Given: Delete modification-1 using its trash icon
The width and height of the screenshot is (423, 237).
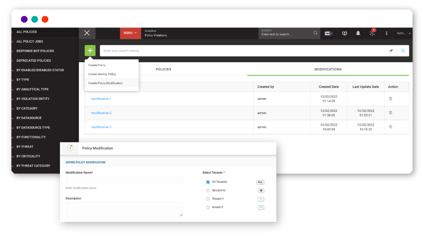Looking at the screenshot, I should (x=390, y=99).
